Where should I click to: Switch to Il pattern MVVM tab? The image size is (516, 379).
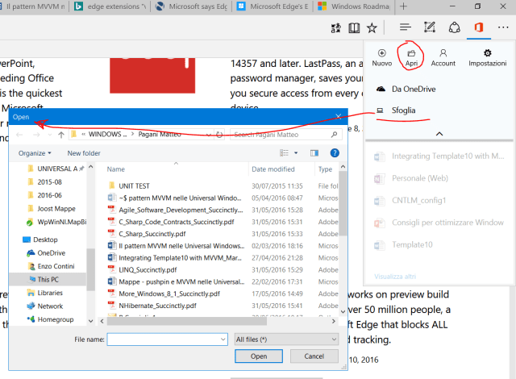click(x=33, y=6)
